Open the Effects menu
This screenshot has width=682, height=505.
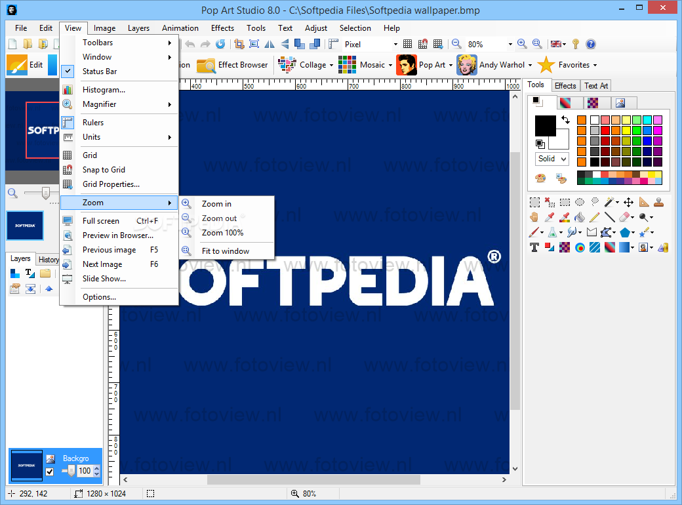click(x=222, y=28)
